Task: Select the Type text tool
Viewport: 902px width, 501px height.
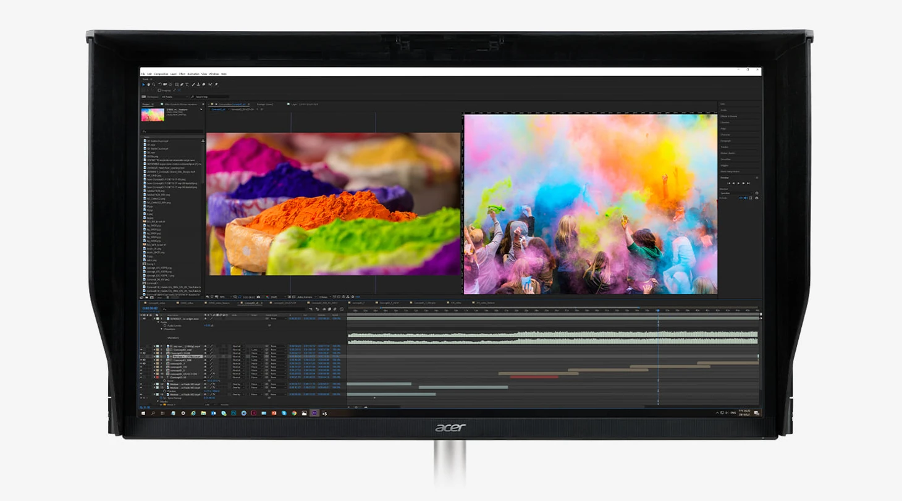Action: click(187, 85)
